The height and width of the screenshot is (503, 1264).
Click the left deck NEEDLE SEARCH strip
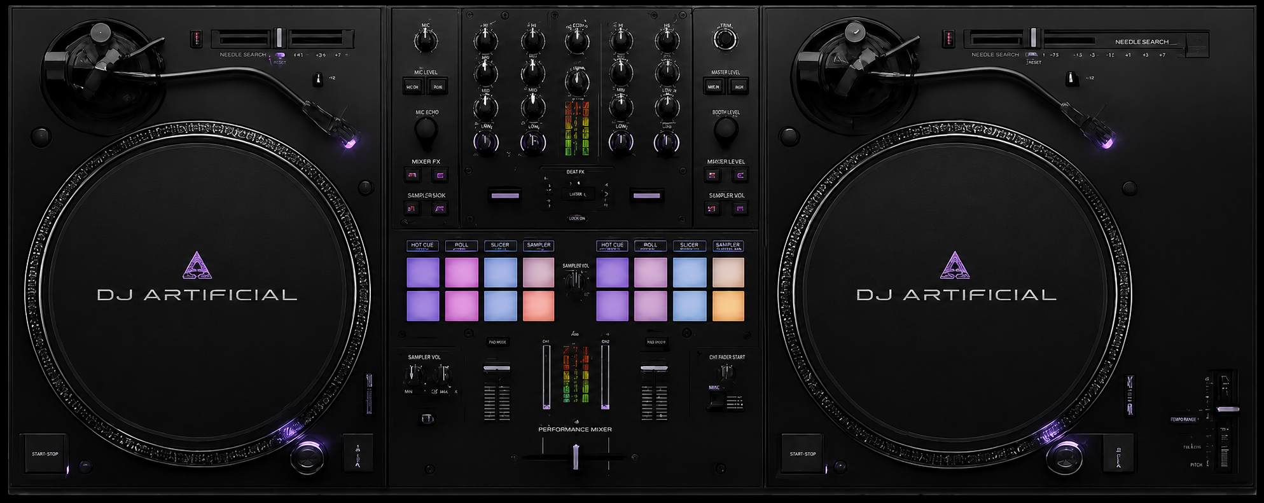pyautogui.click(x=282, y=38)
